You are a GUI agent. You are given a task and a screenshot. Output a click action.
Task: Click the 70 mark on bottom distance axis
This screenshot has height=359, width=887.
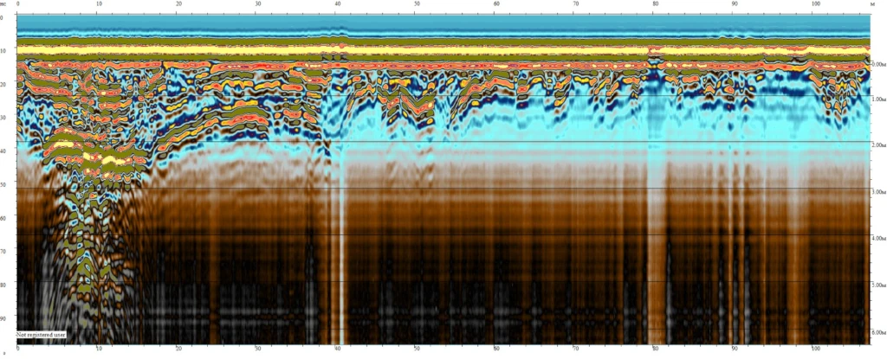click(x=576, y=349)
